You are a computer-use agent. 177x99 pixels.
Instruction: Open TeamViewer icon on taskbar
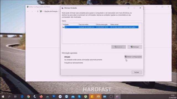click(x=66, y=97)
